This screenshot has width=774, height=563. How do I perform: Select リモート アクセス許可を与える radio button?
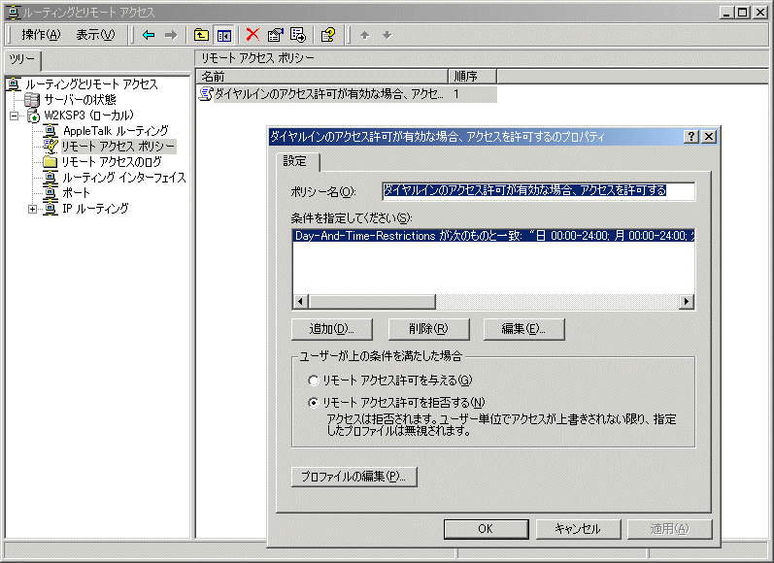[313, 381]
